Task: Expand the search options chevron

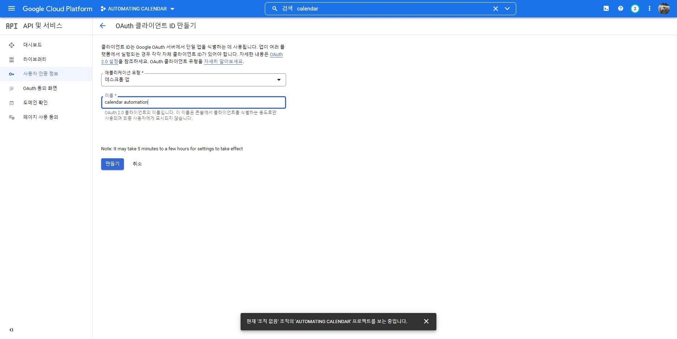Action: point(507,9)
